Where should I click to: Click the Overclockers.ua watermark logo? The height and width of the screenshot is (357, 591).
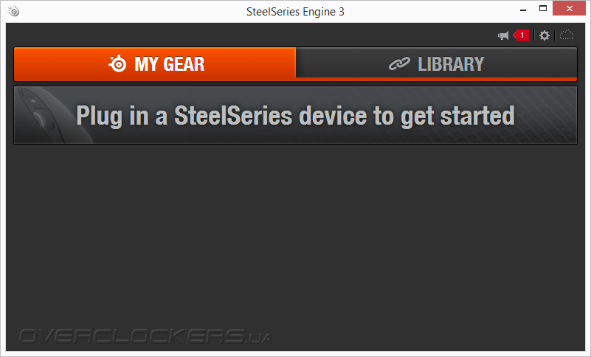(x=145, y=336)
